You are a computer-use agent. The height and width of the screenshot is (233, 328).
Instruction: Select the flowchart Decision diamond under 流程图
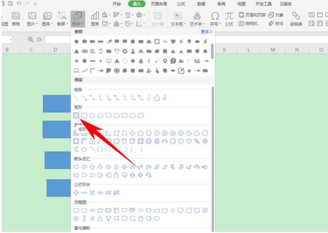[x=92, y=210]
